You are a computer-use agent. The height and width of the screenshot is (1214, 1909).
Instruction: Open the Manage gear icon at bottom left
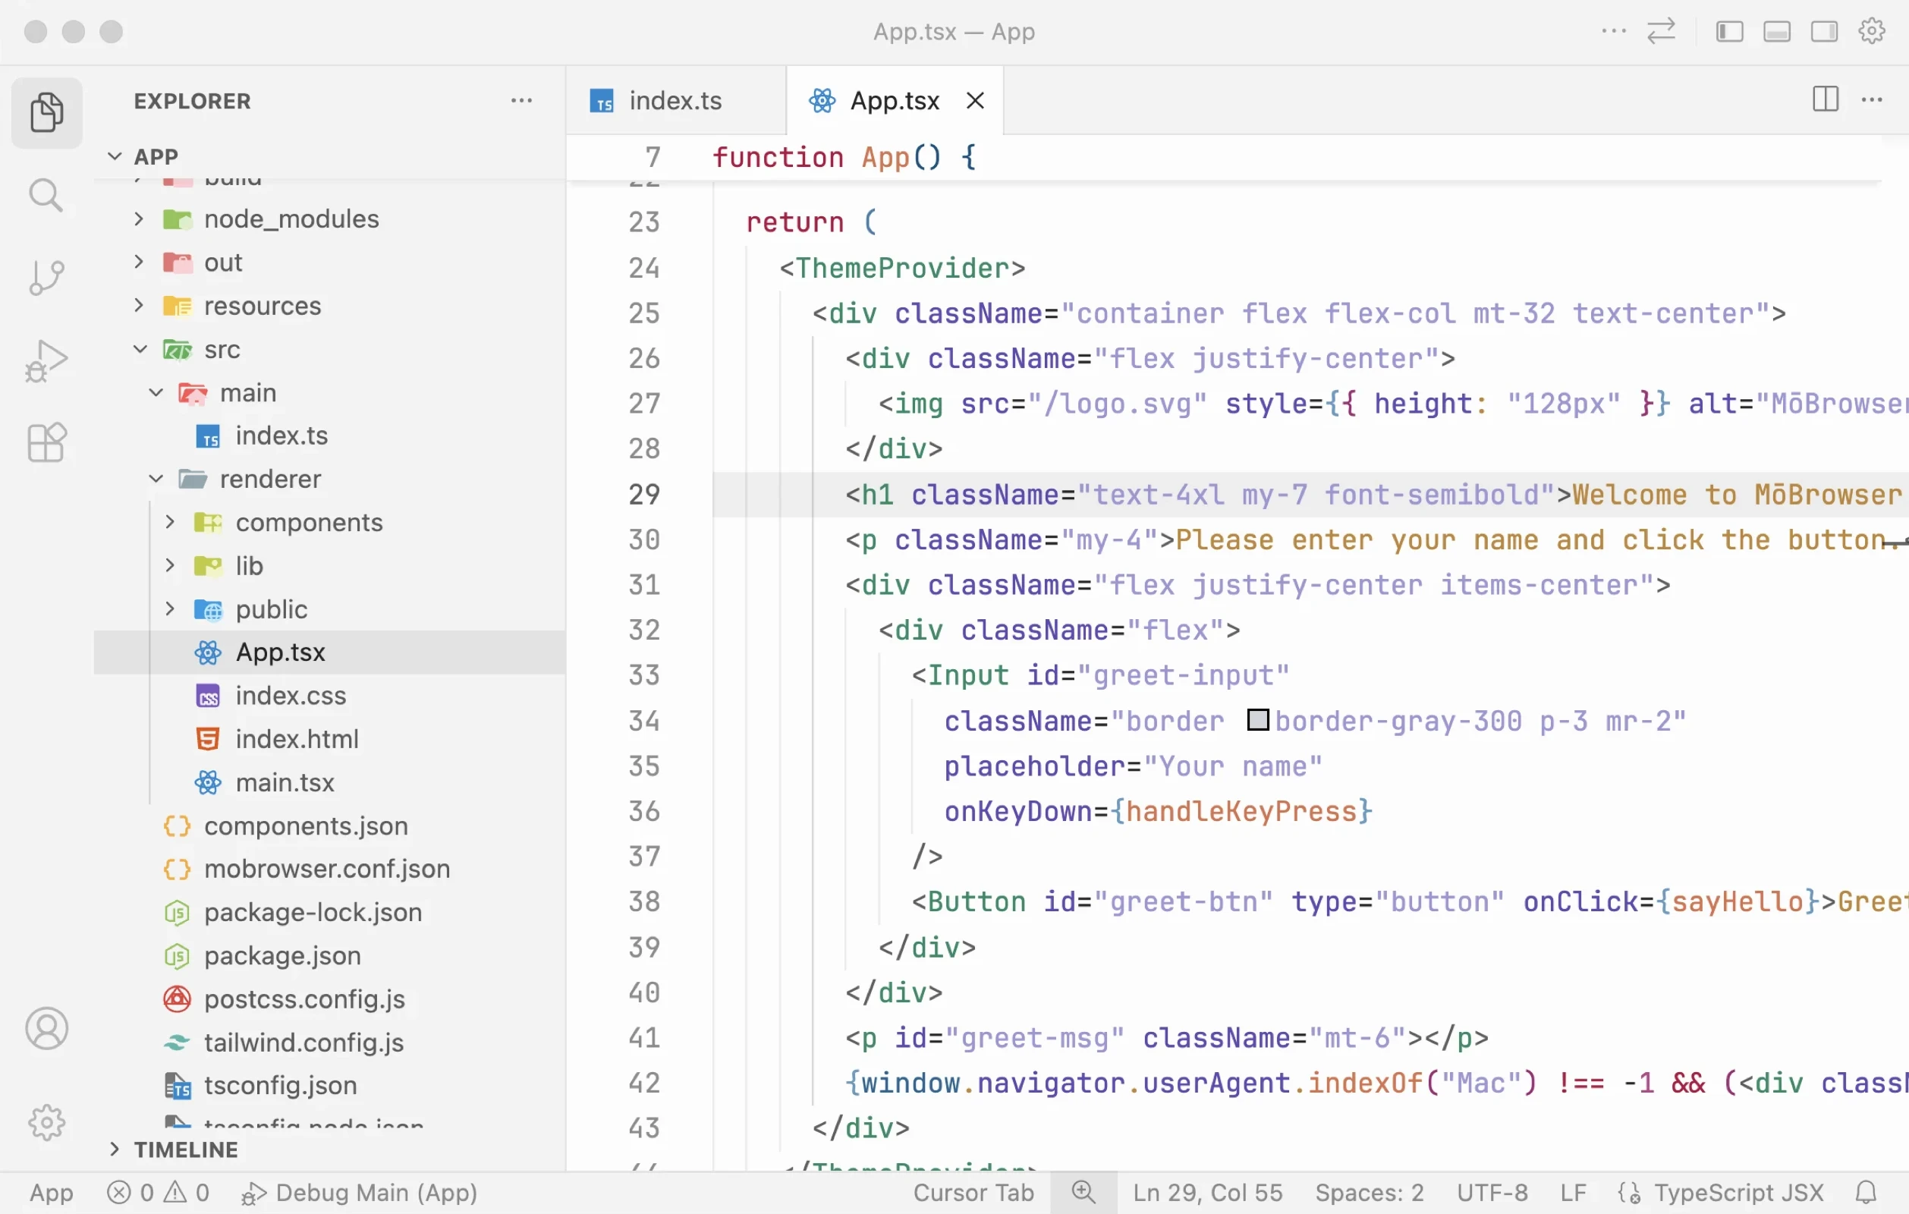46,1123
